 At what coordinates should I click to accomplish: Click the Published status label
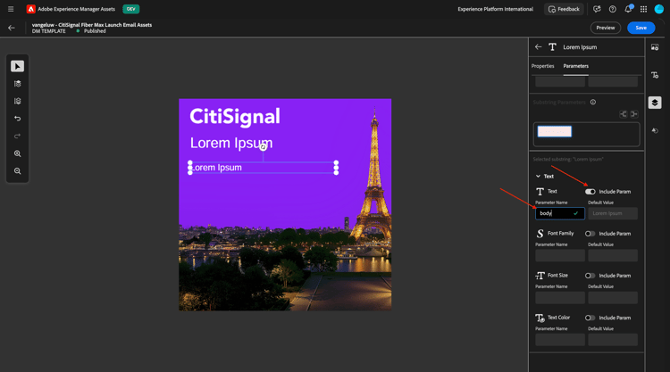[x=95, y=31]
